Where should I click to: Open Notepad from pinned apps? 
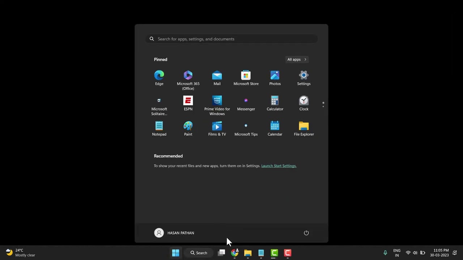pos(159,129)
